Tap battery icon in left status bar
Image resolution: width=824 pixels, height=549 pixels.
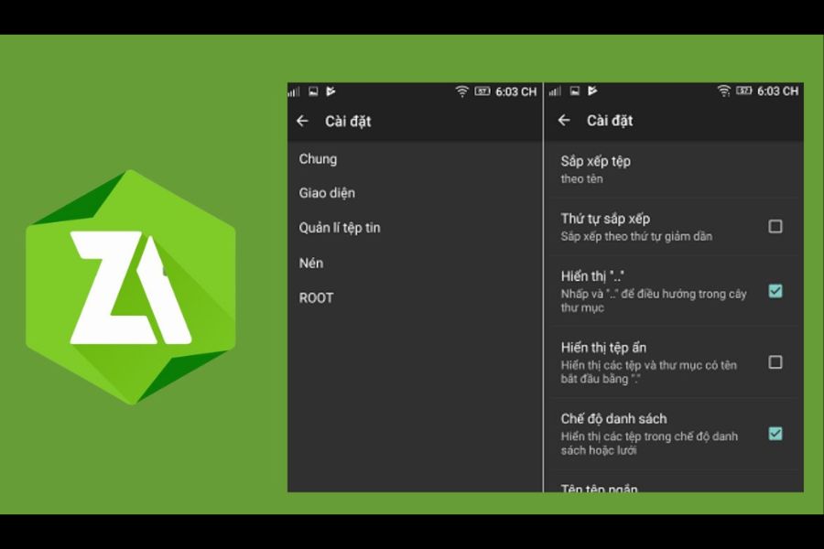[x=482, y=91]
